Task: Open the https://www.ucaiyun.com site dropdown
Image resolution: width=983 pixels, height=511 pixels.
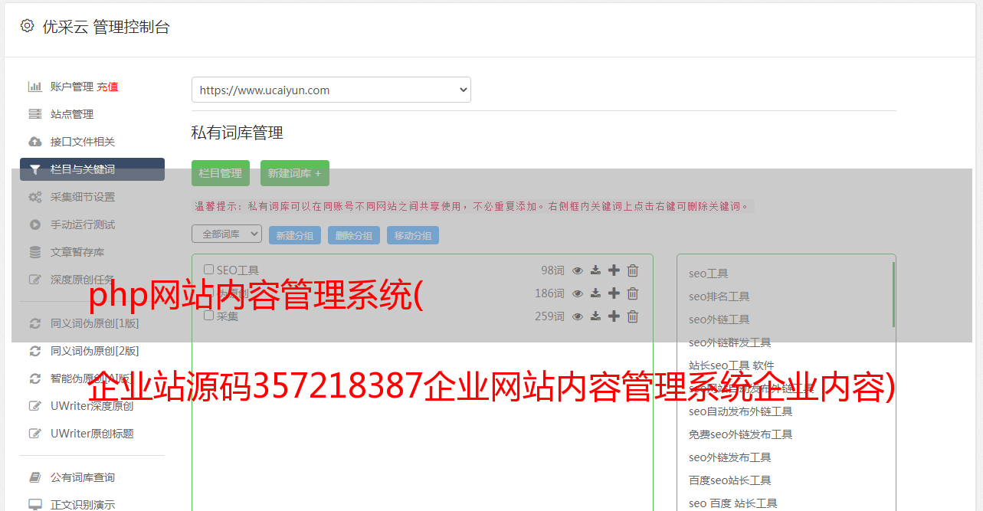Action: pyautogui.click(x=331, y=90)
